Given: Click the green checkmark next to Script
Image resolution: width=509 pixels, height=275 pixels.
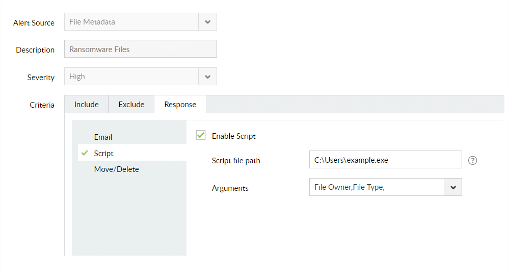Looking at the screenshot, I should tap(85, 153).
